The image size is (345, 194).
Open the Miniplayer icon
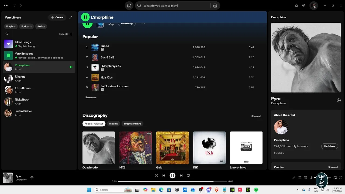click(x=335, y=178)
